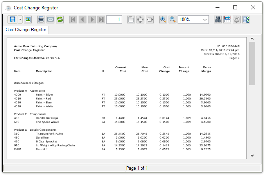Click the export image icon
This screenshot has width=266, height=176.
28,20
